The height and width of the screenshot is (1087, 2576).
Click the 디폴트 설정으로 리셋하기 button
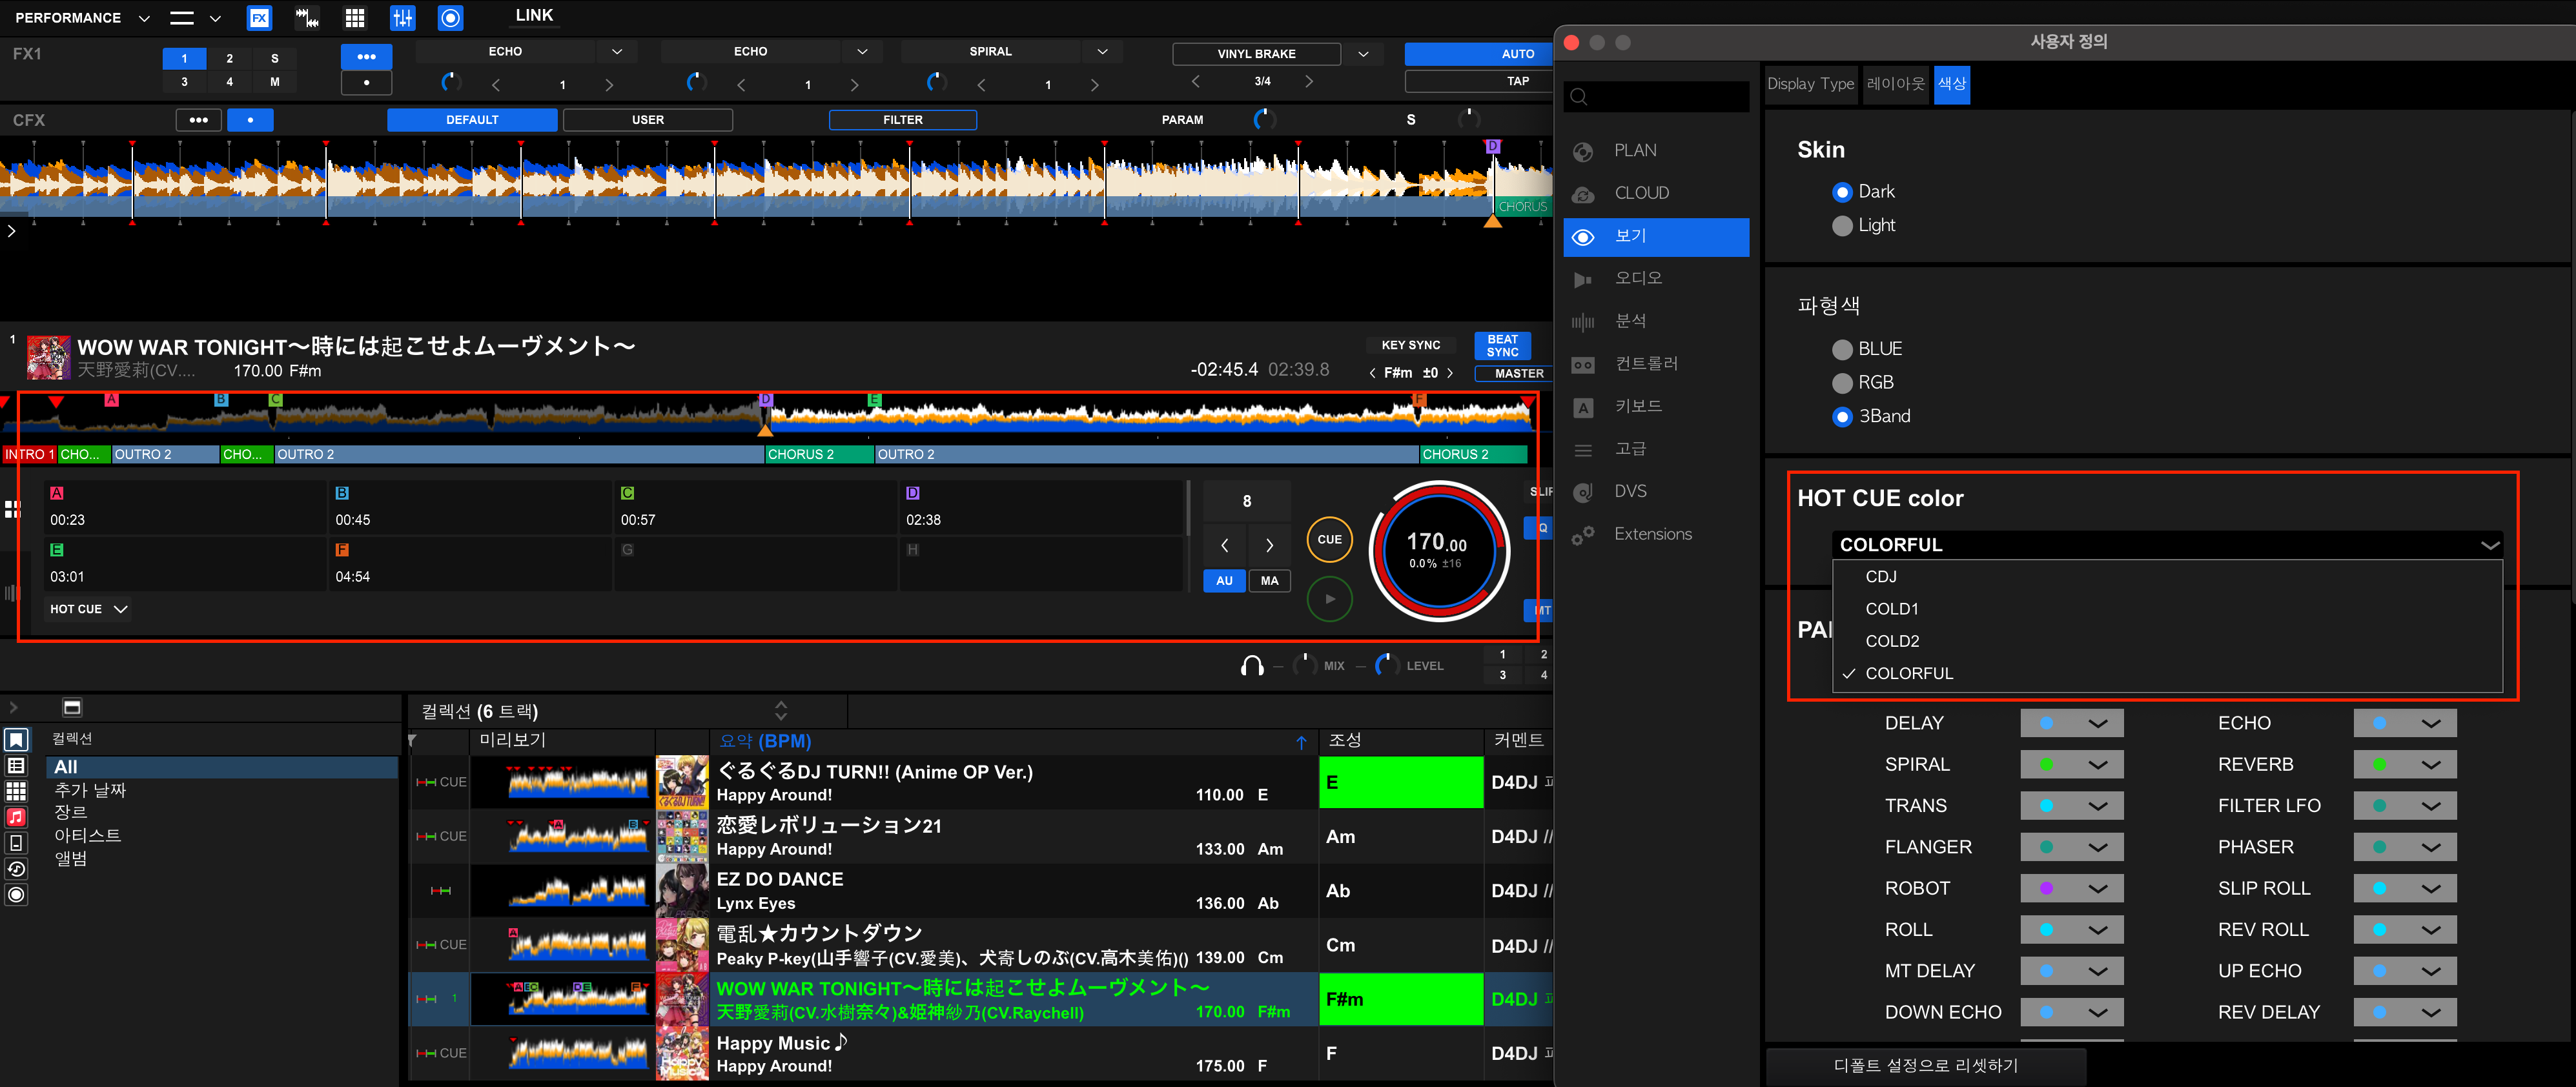click(1925, 1065)
